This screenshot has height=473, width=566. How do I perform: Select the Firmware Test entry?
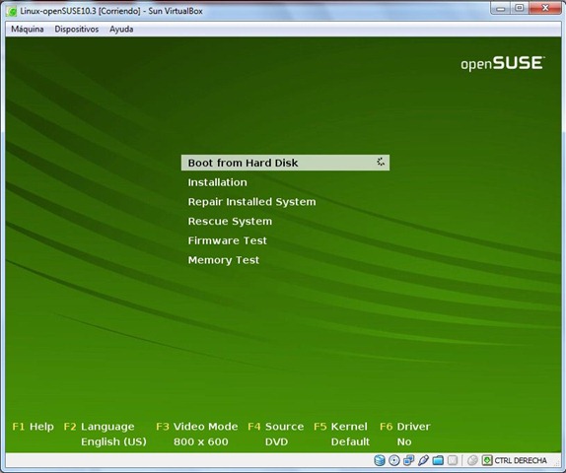coord(227,240)
